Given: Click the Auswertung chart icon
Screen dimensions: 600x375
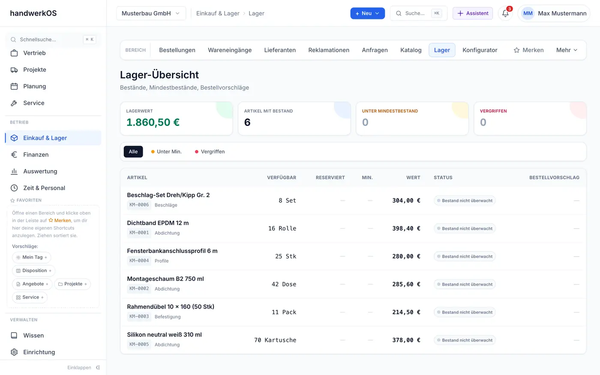Looking at the screenshot, I should [14, 171].
